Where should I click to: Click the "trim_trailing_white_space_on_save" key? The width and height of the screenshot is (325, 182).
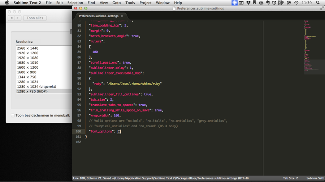120,110
